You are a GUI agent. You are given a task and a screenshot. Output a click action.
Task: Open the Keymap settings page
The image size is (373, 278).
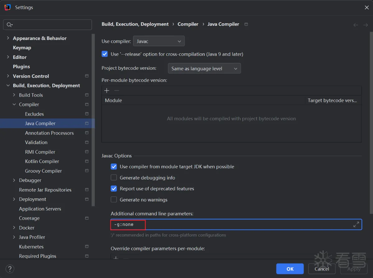pos(22,48)
